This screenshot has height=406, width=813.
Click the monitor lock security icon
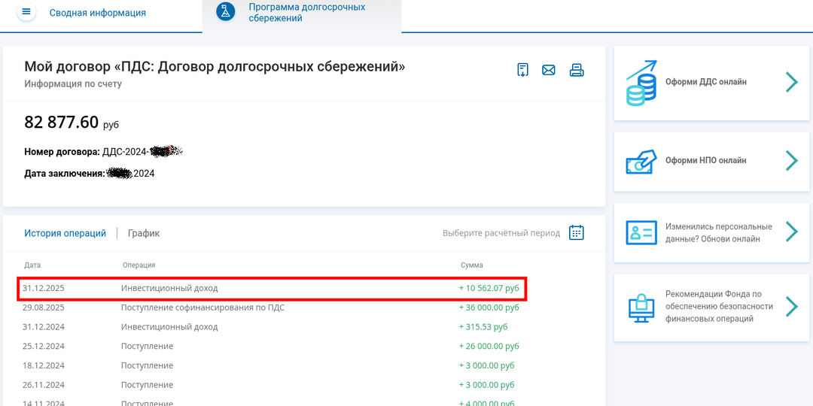point(641,308)
